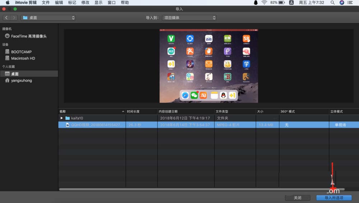Open the 桌面 location dropdown
The height and width of the screenshot is (203, 359).
pyautogui.click(x=48, y=18)
